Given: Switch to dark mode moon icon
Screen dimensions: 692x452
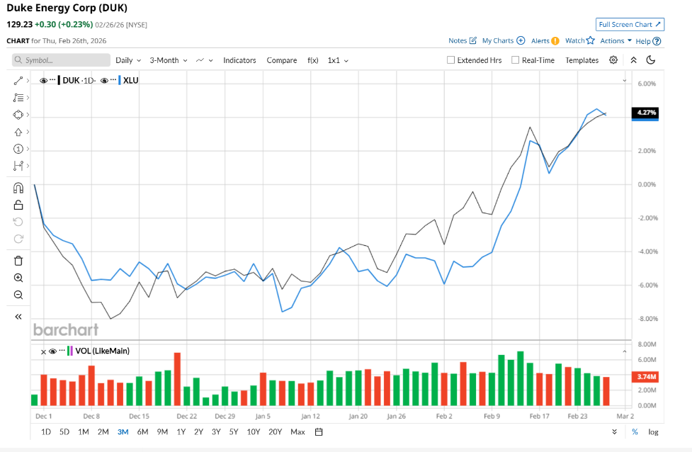Looking at the screenshot, I should (651, 60).
